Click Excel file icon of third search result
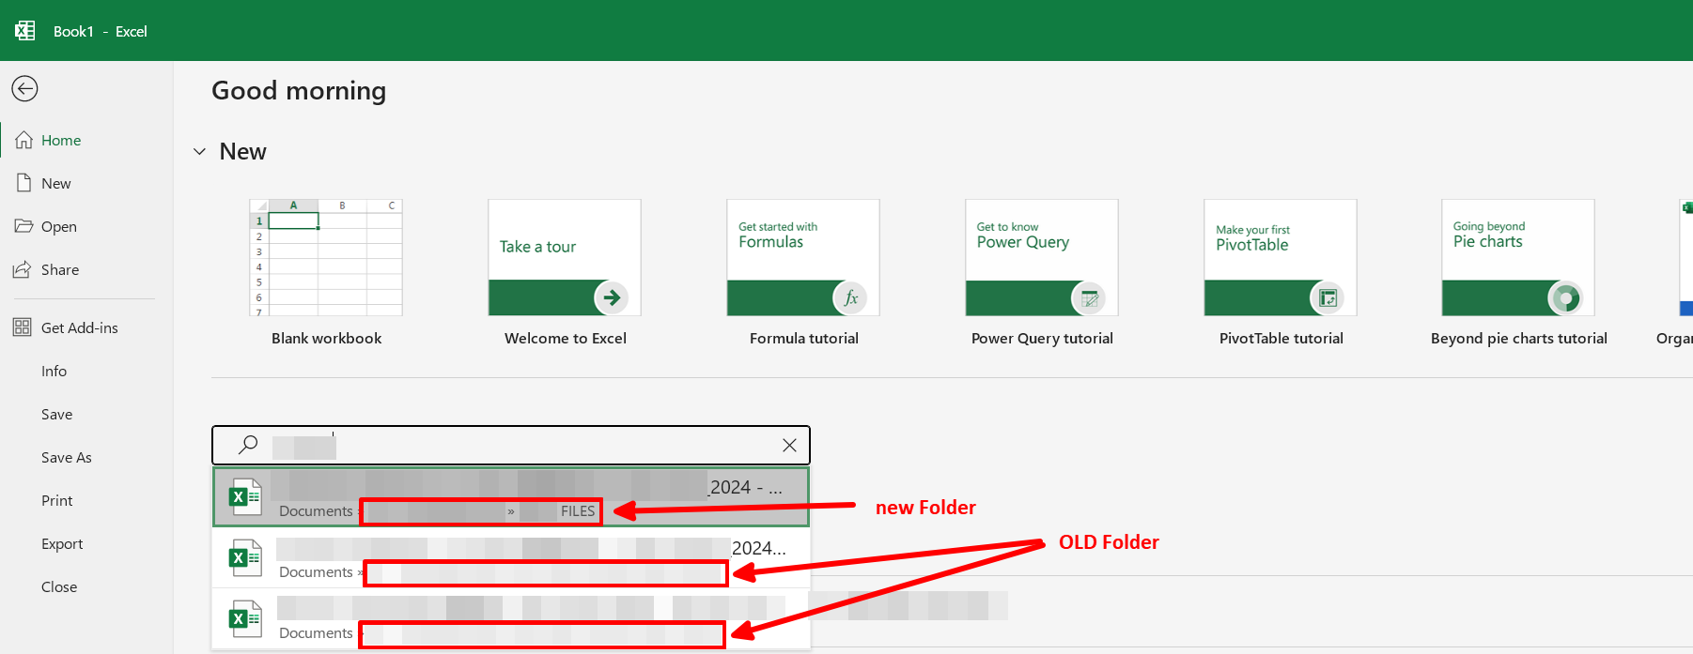Image resolution: width=1693 pixels, height=654 pixels. pyautogui.click(x=245, y=618)
